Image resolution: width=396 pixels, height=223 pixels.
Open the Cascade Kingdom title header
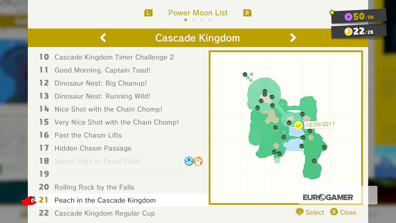[198, 38]
